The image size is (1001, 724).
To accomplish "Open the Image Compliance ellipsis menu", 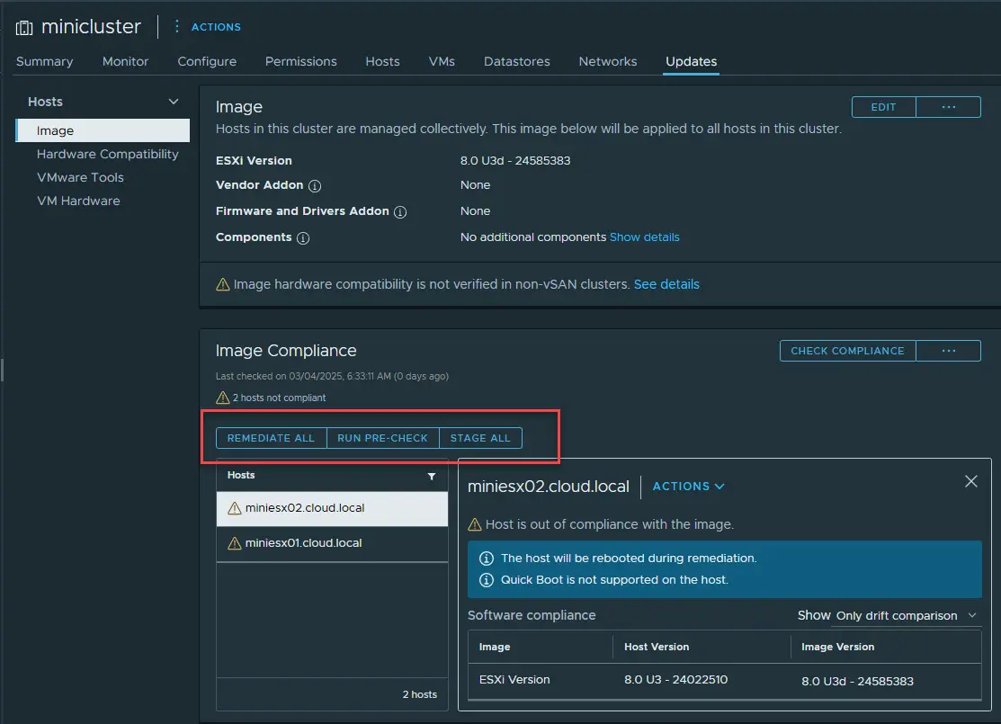I will [x=949, y=351].
